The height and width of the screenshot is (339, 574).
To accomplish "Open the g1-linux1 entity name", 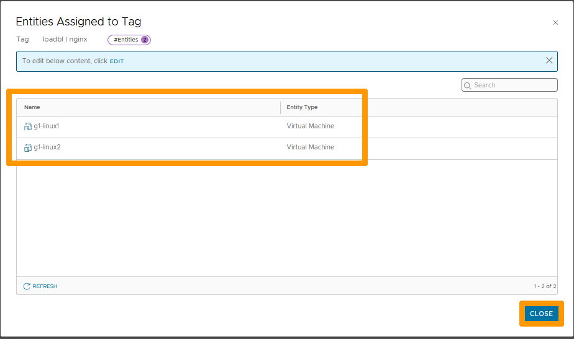I will 47,126.
